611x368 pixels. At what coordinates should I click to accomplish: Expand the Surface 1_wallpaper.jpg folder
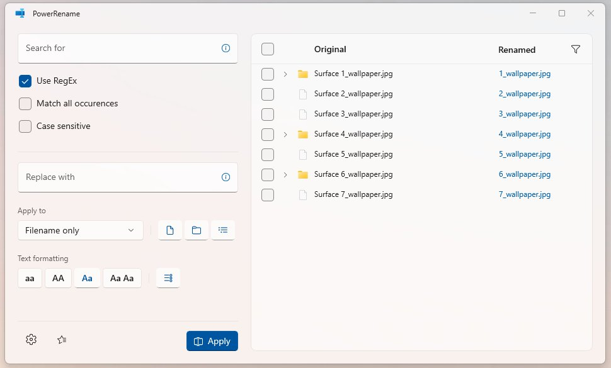pos(285,74)
